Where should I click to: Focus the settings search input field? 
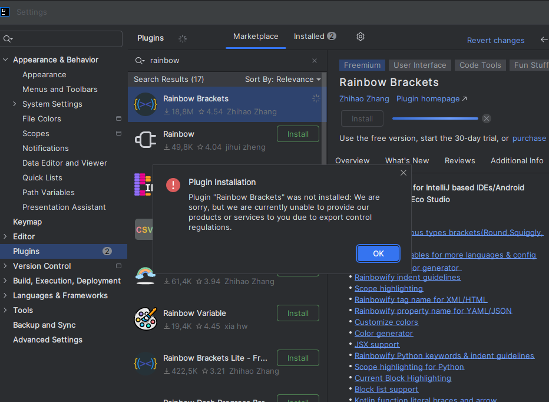tap(62, 39)
